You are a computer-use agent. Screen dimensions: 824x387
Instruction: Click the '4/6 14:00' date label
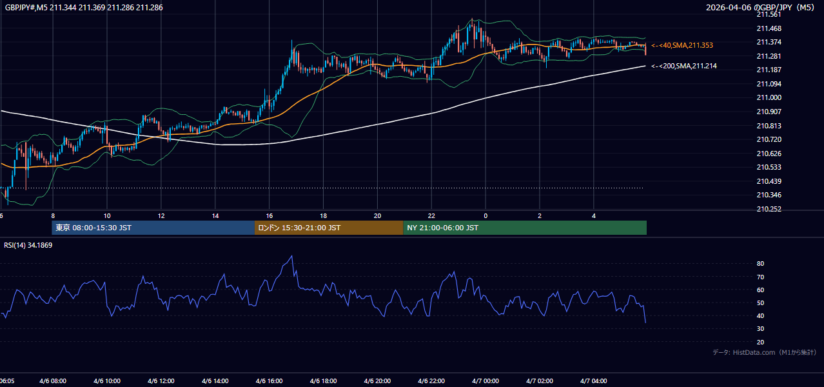click(215, 381)
